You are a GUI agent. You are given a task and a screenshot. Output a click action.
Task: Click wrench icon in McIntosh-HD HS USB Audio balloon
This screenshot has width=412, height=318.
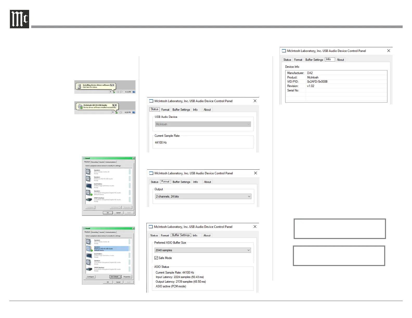point(113,105)
